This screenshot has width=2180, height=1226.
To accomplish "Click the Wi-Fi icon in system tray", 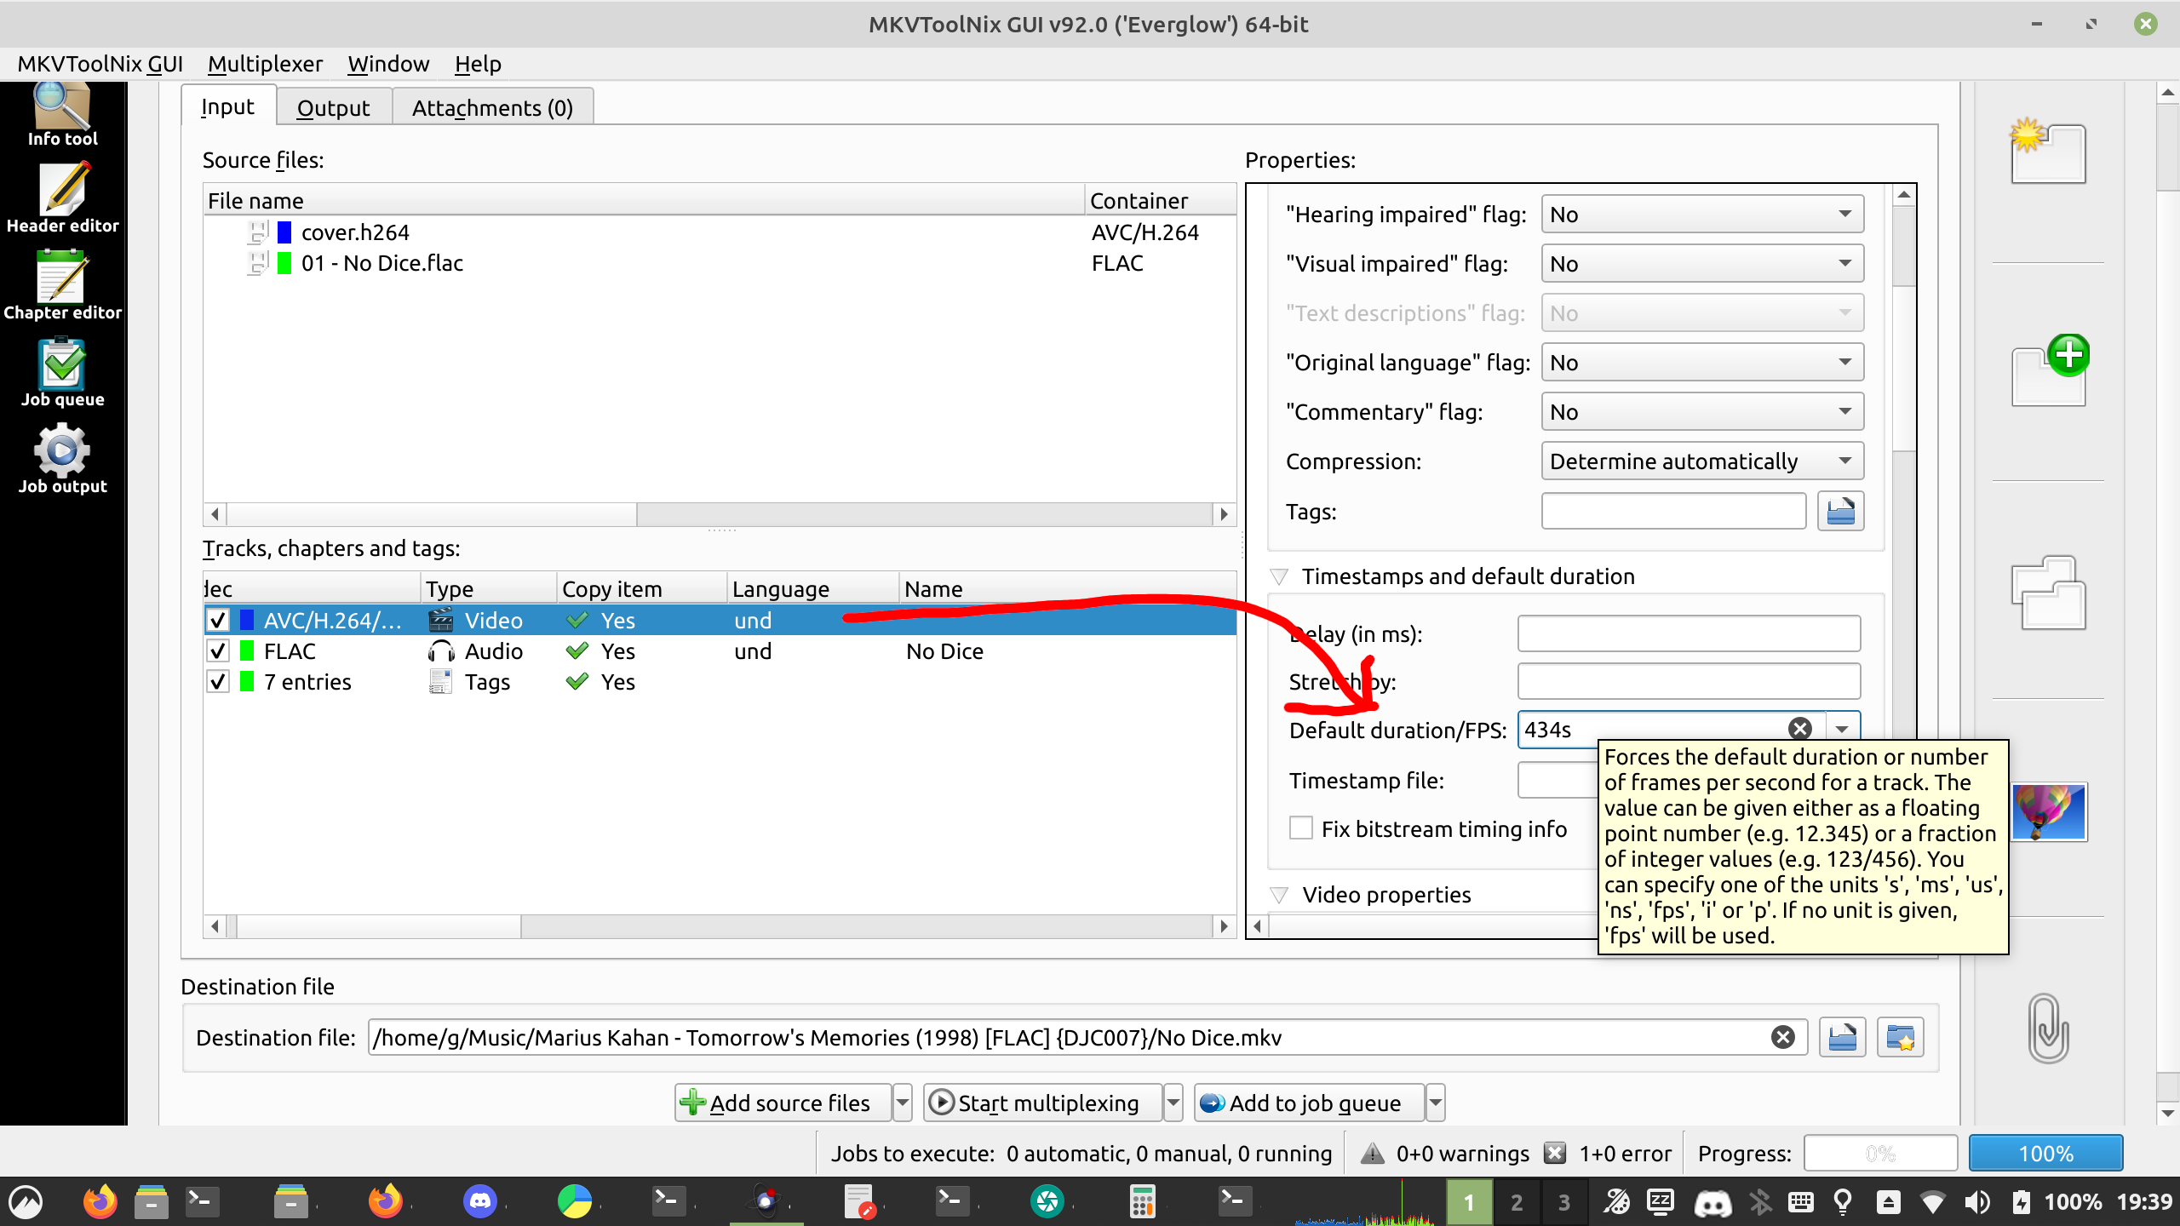I will [1933, 1201].
